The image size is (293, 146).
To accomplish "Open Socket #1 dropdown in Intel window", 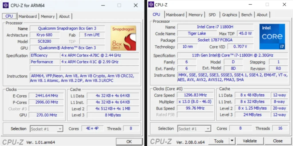I will pyautogui.click(x=194, y=129).
